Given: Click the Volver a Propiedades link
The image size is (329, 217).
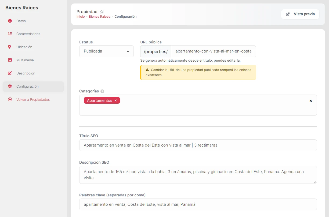Looking at the screenshot, I should tap(33, 99).
